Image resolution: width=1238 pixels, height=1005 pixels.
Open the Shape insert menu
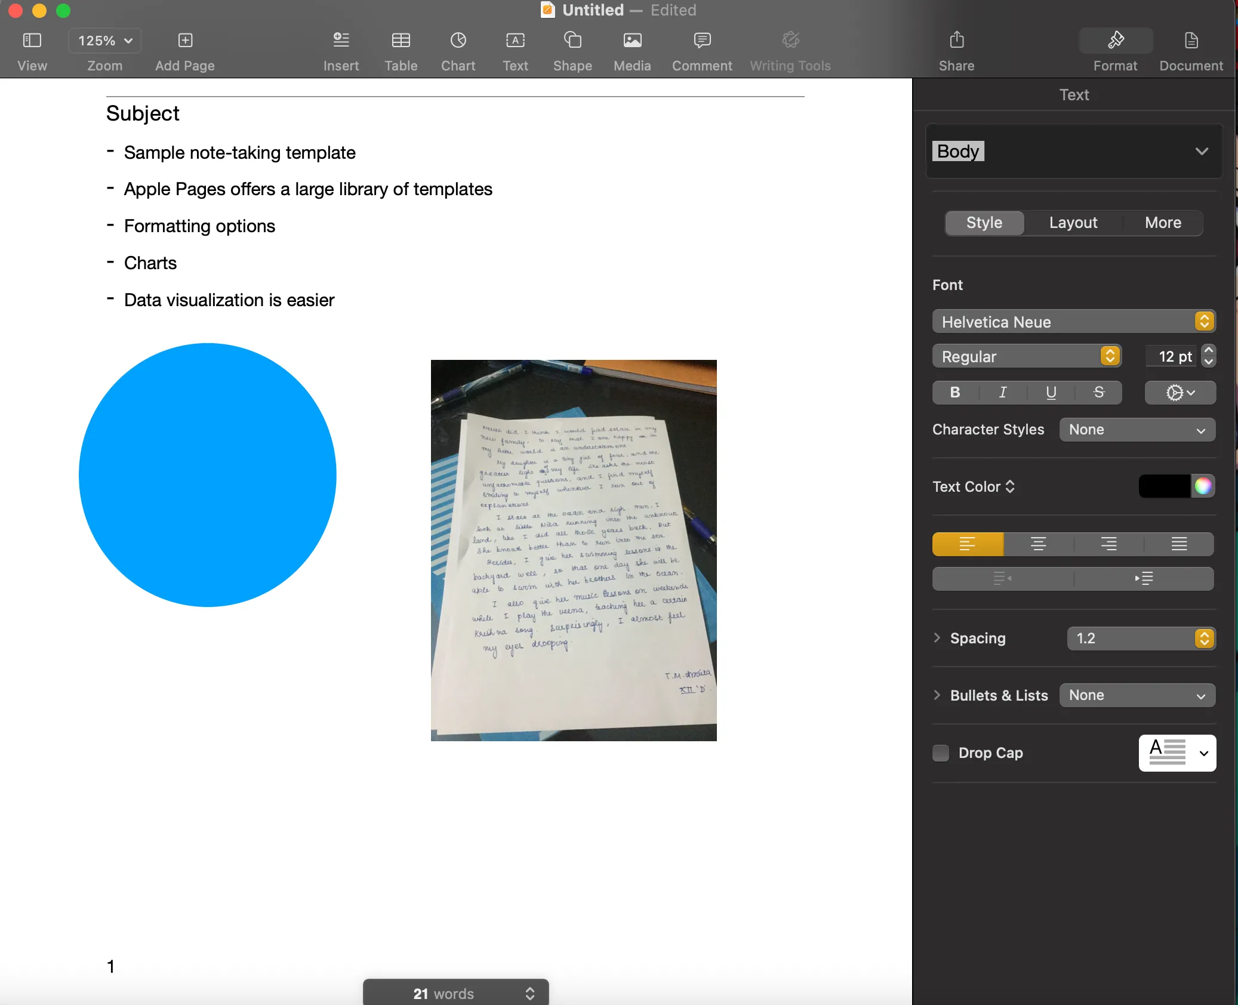click(572, 41)
